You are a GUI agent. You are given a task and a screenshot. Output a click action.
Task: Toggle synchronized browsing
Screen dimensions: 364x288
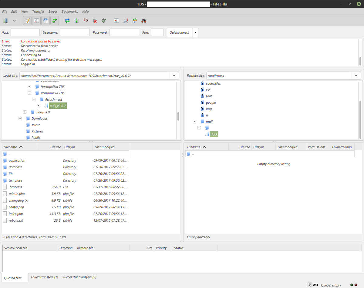coord(135,21)
